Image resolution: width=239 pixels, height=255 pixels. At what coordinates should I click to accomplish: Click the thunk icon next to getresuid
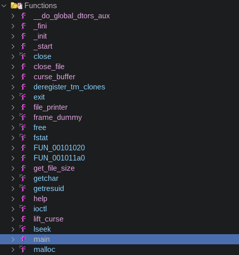pyautogui.click(x=22, y=188)
